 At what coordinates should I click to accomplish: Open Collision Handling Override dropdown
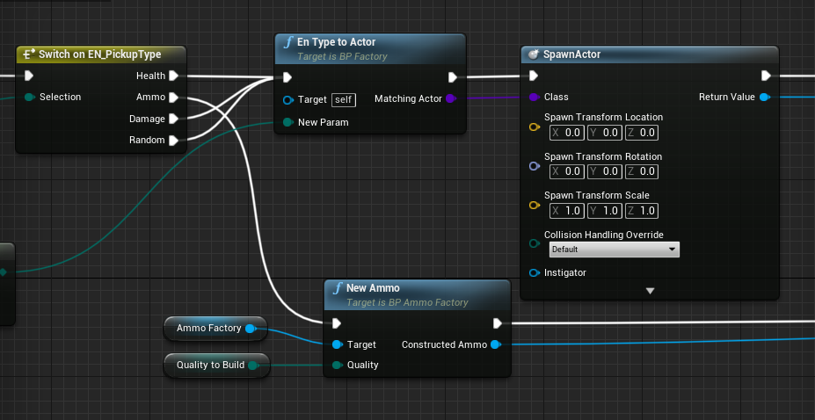click(x=614, y=250)
